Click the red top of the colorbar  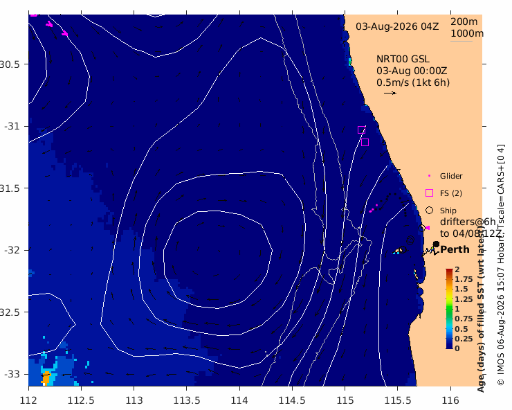pyautogui.click(x=449, y=271)
